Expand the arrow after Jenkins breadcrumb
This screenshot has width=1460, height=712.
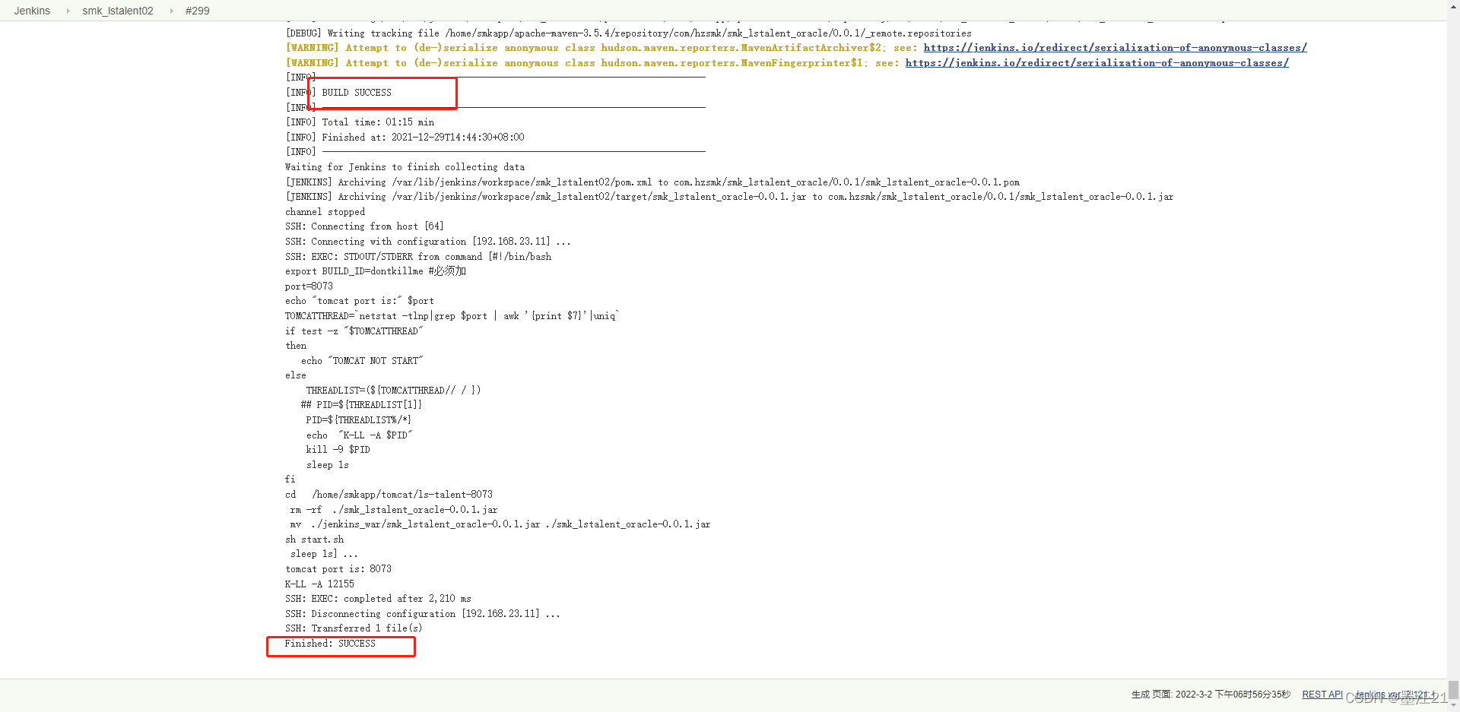click(68, 11)
